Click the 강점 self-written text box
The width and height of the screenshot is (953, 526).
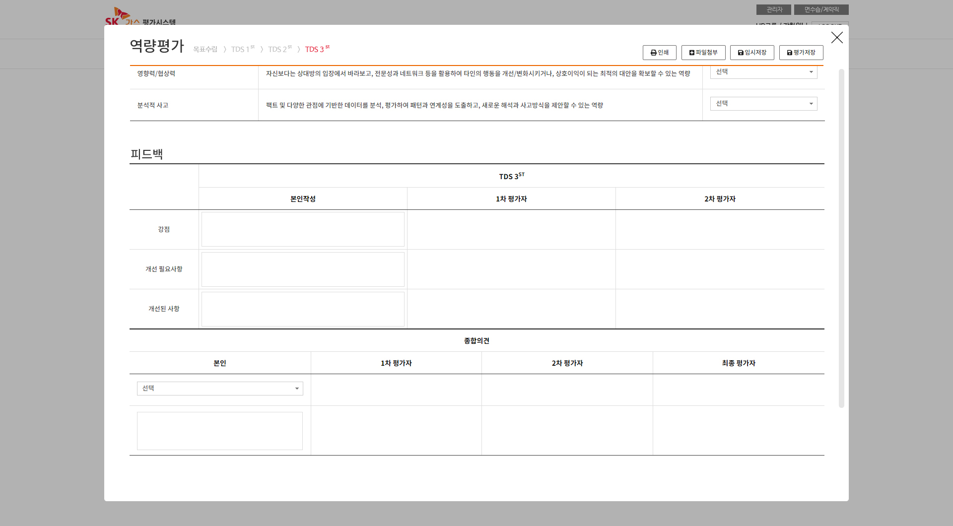coord(303,229)
